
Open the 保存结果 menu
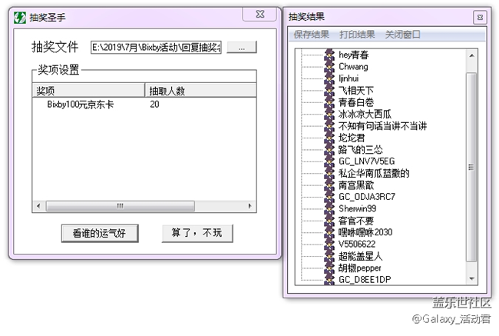(x=311, y=35)
